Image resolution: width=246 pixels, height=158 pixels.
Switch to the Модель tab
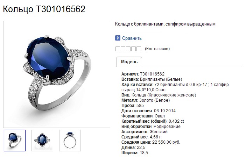(x=129, y=62)
